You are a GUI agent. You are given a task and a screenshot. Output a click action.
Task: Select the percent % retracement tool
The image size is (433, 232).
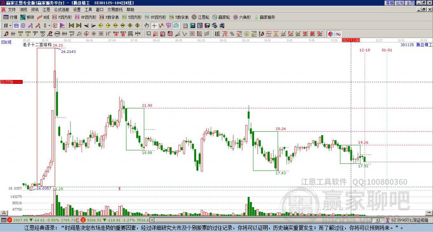pyautogui.click(x=232, y=34)
